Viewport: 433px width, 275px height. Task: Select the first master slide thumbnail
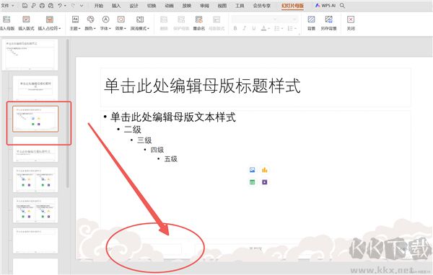click(30, 55)
